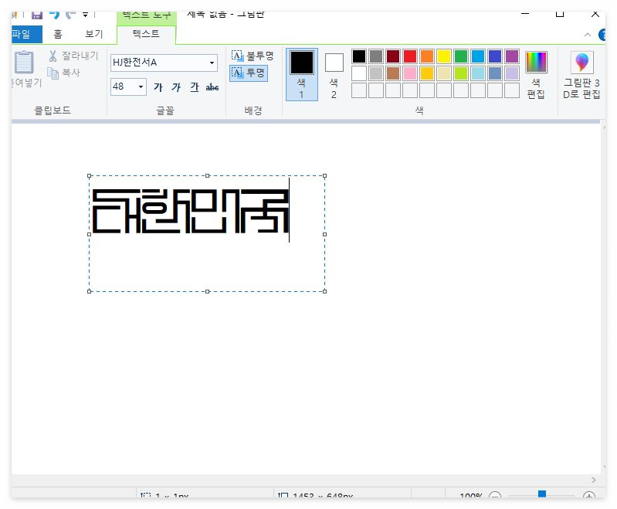Open Edit colors (색 편집) dialog
The height and width of the screenshot is (509, 617).
pos(536,75)
